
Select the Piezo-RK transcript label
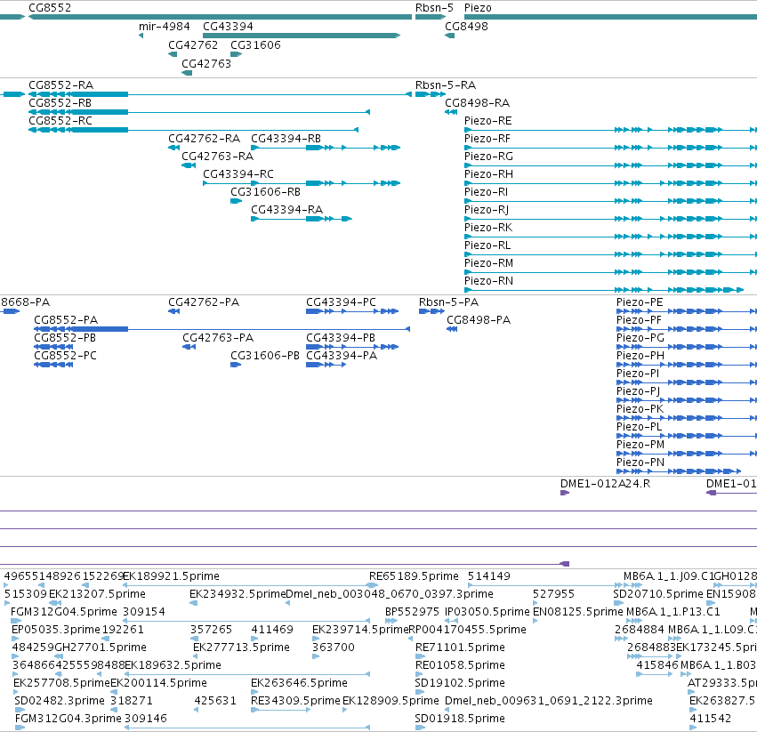488,228
